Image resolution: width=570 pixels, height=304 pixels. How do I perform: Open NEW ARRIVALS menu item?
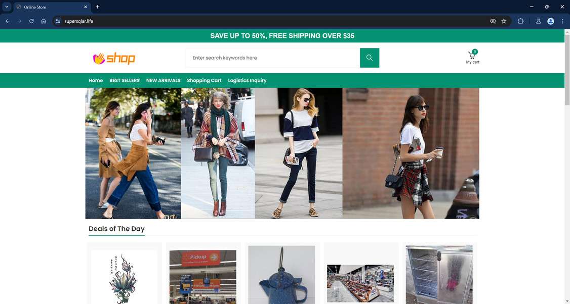(x=163, y=80)
